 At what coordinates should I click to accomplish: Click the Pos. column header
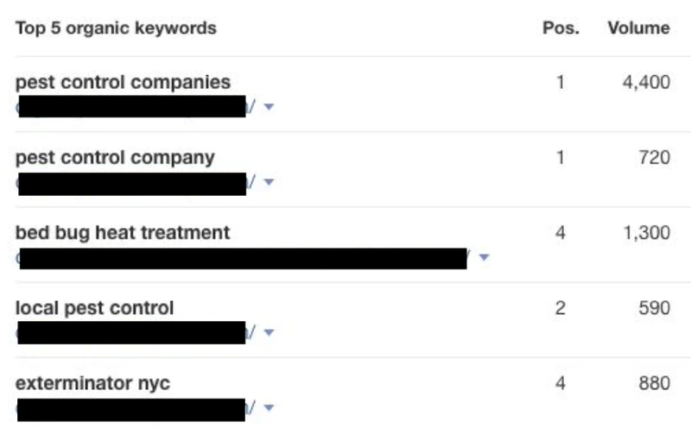(561, 28)
